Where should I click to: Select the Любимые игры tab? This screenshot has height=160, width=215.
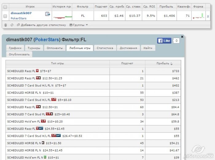(x=80, y=48)
